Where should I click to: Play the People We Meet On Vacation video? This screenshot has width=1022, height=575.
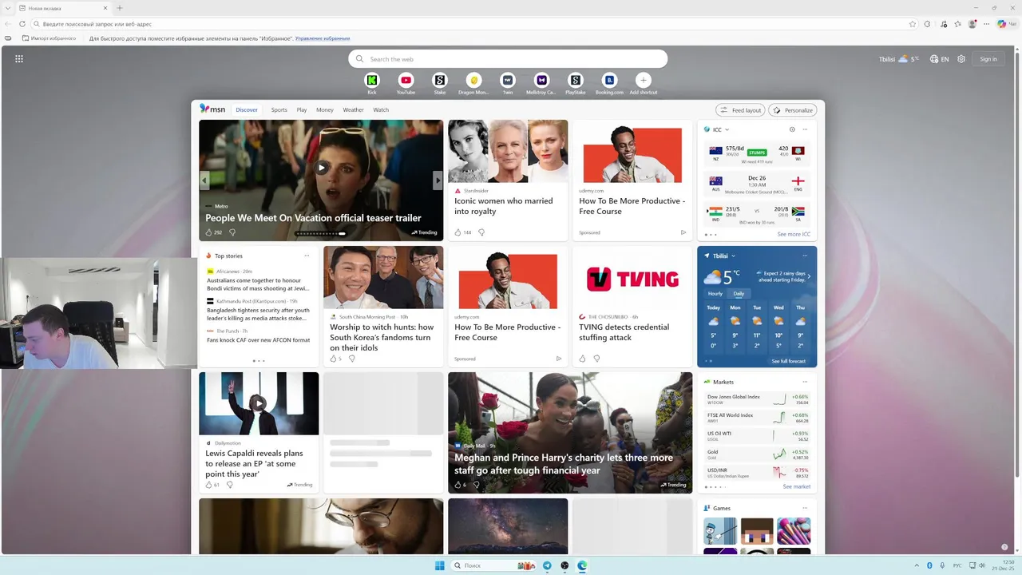tap(321, 168)
